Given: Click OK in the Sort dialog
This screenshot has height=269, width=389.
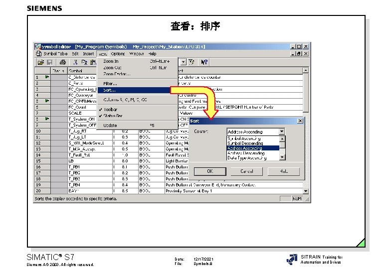Looking at the screenshot, I should (210, 171).
